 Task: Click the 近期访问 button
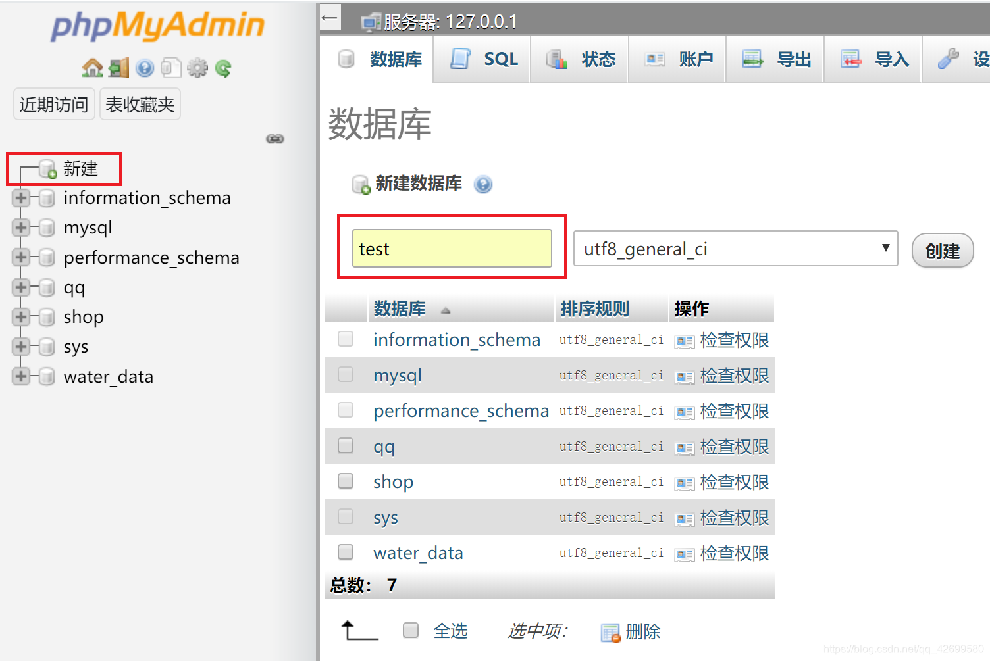(54, 105)
